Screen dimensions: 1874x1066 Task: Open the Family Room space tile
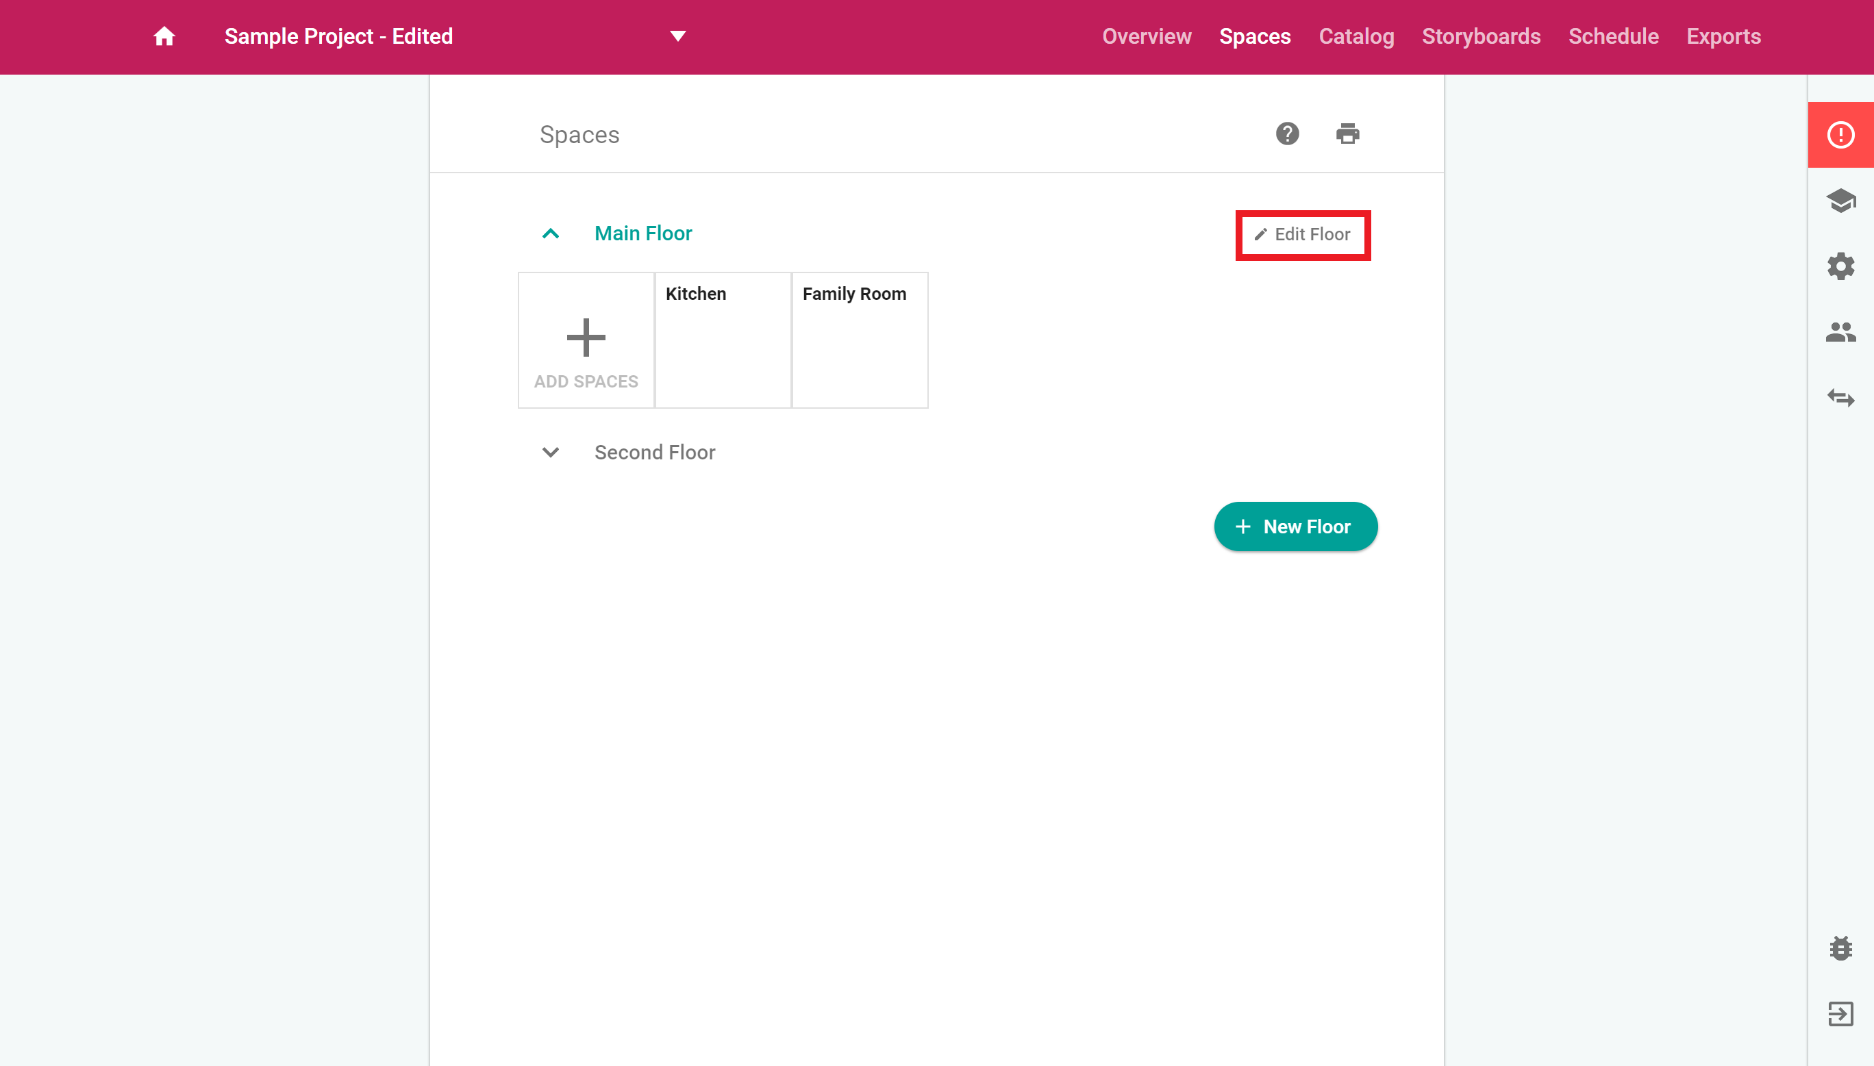click(860, 340)
